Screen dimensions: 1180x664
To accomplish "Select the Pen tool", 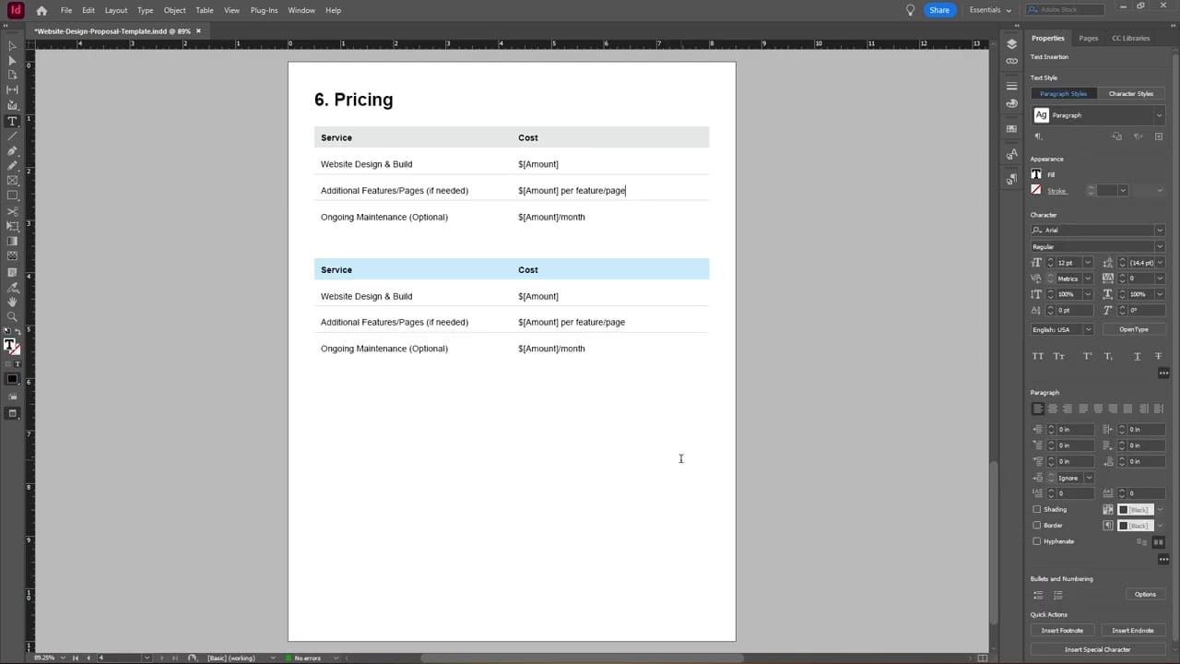I will click(12, 153).
